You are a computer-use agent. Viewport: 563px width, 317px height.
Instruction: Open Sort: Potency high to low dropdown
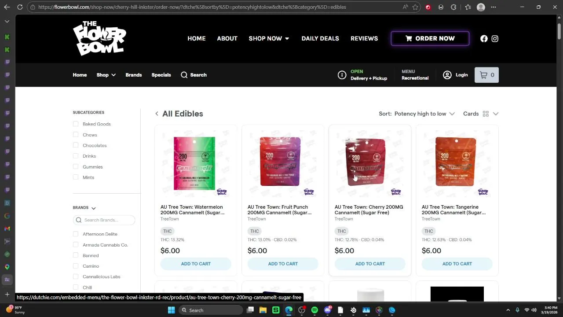coord(417,114)
